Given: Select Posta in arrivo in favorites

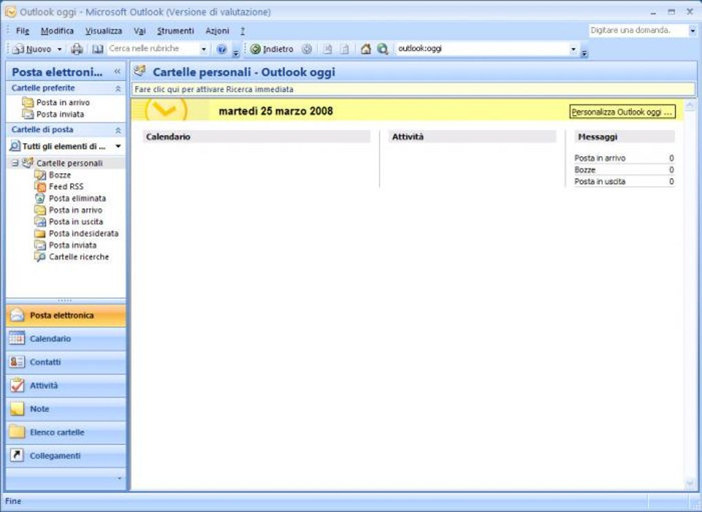Looking at the screenshot, I should click(56, 102).
